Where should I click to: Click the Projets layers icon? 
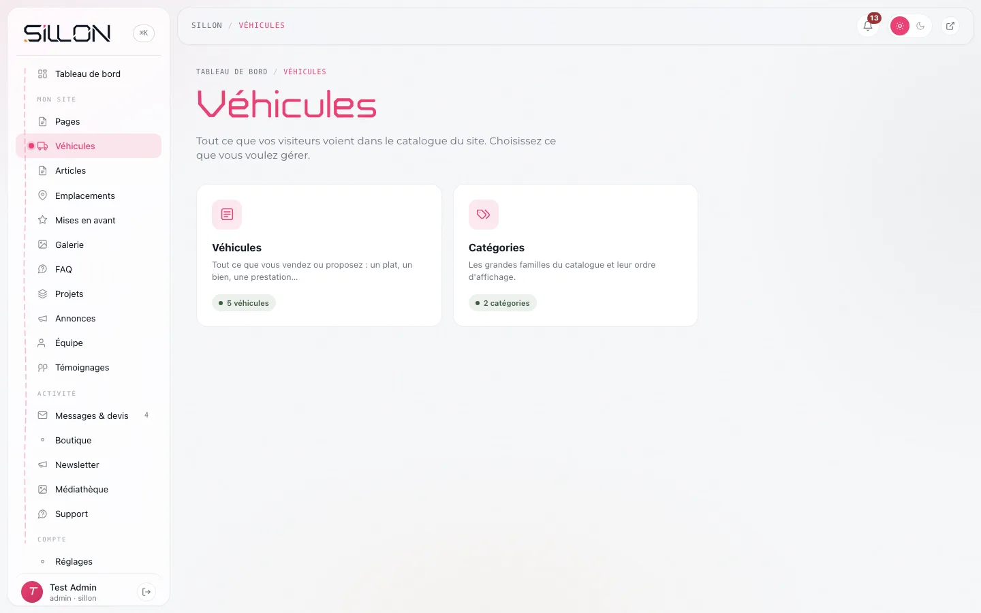tap(42, 294)
